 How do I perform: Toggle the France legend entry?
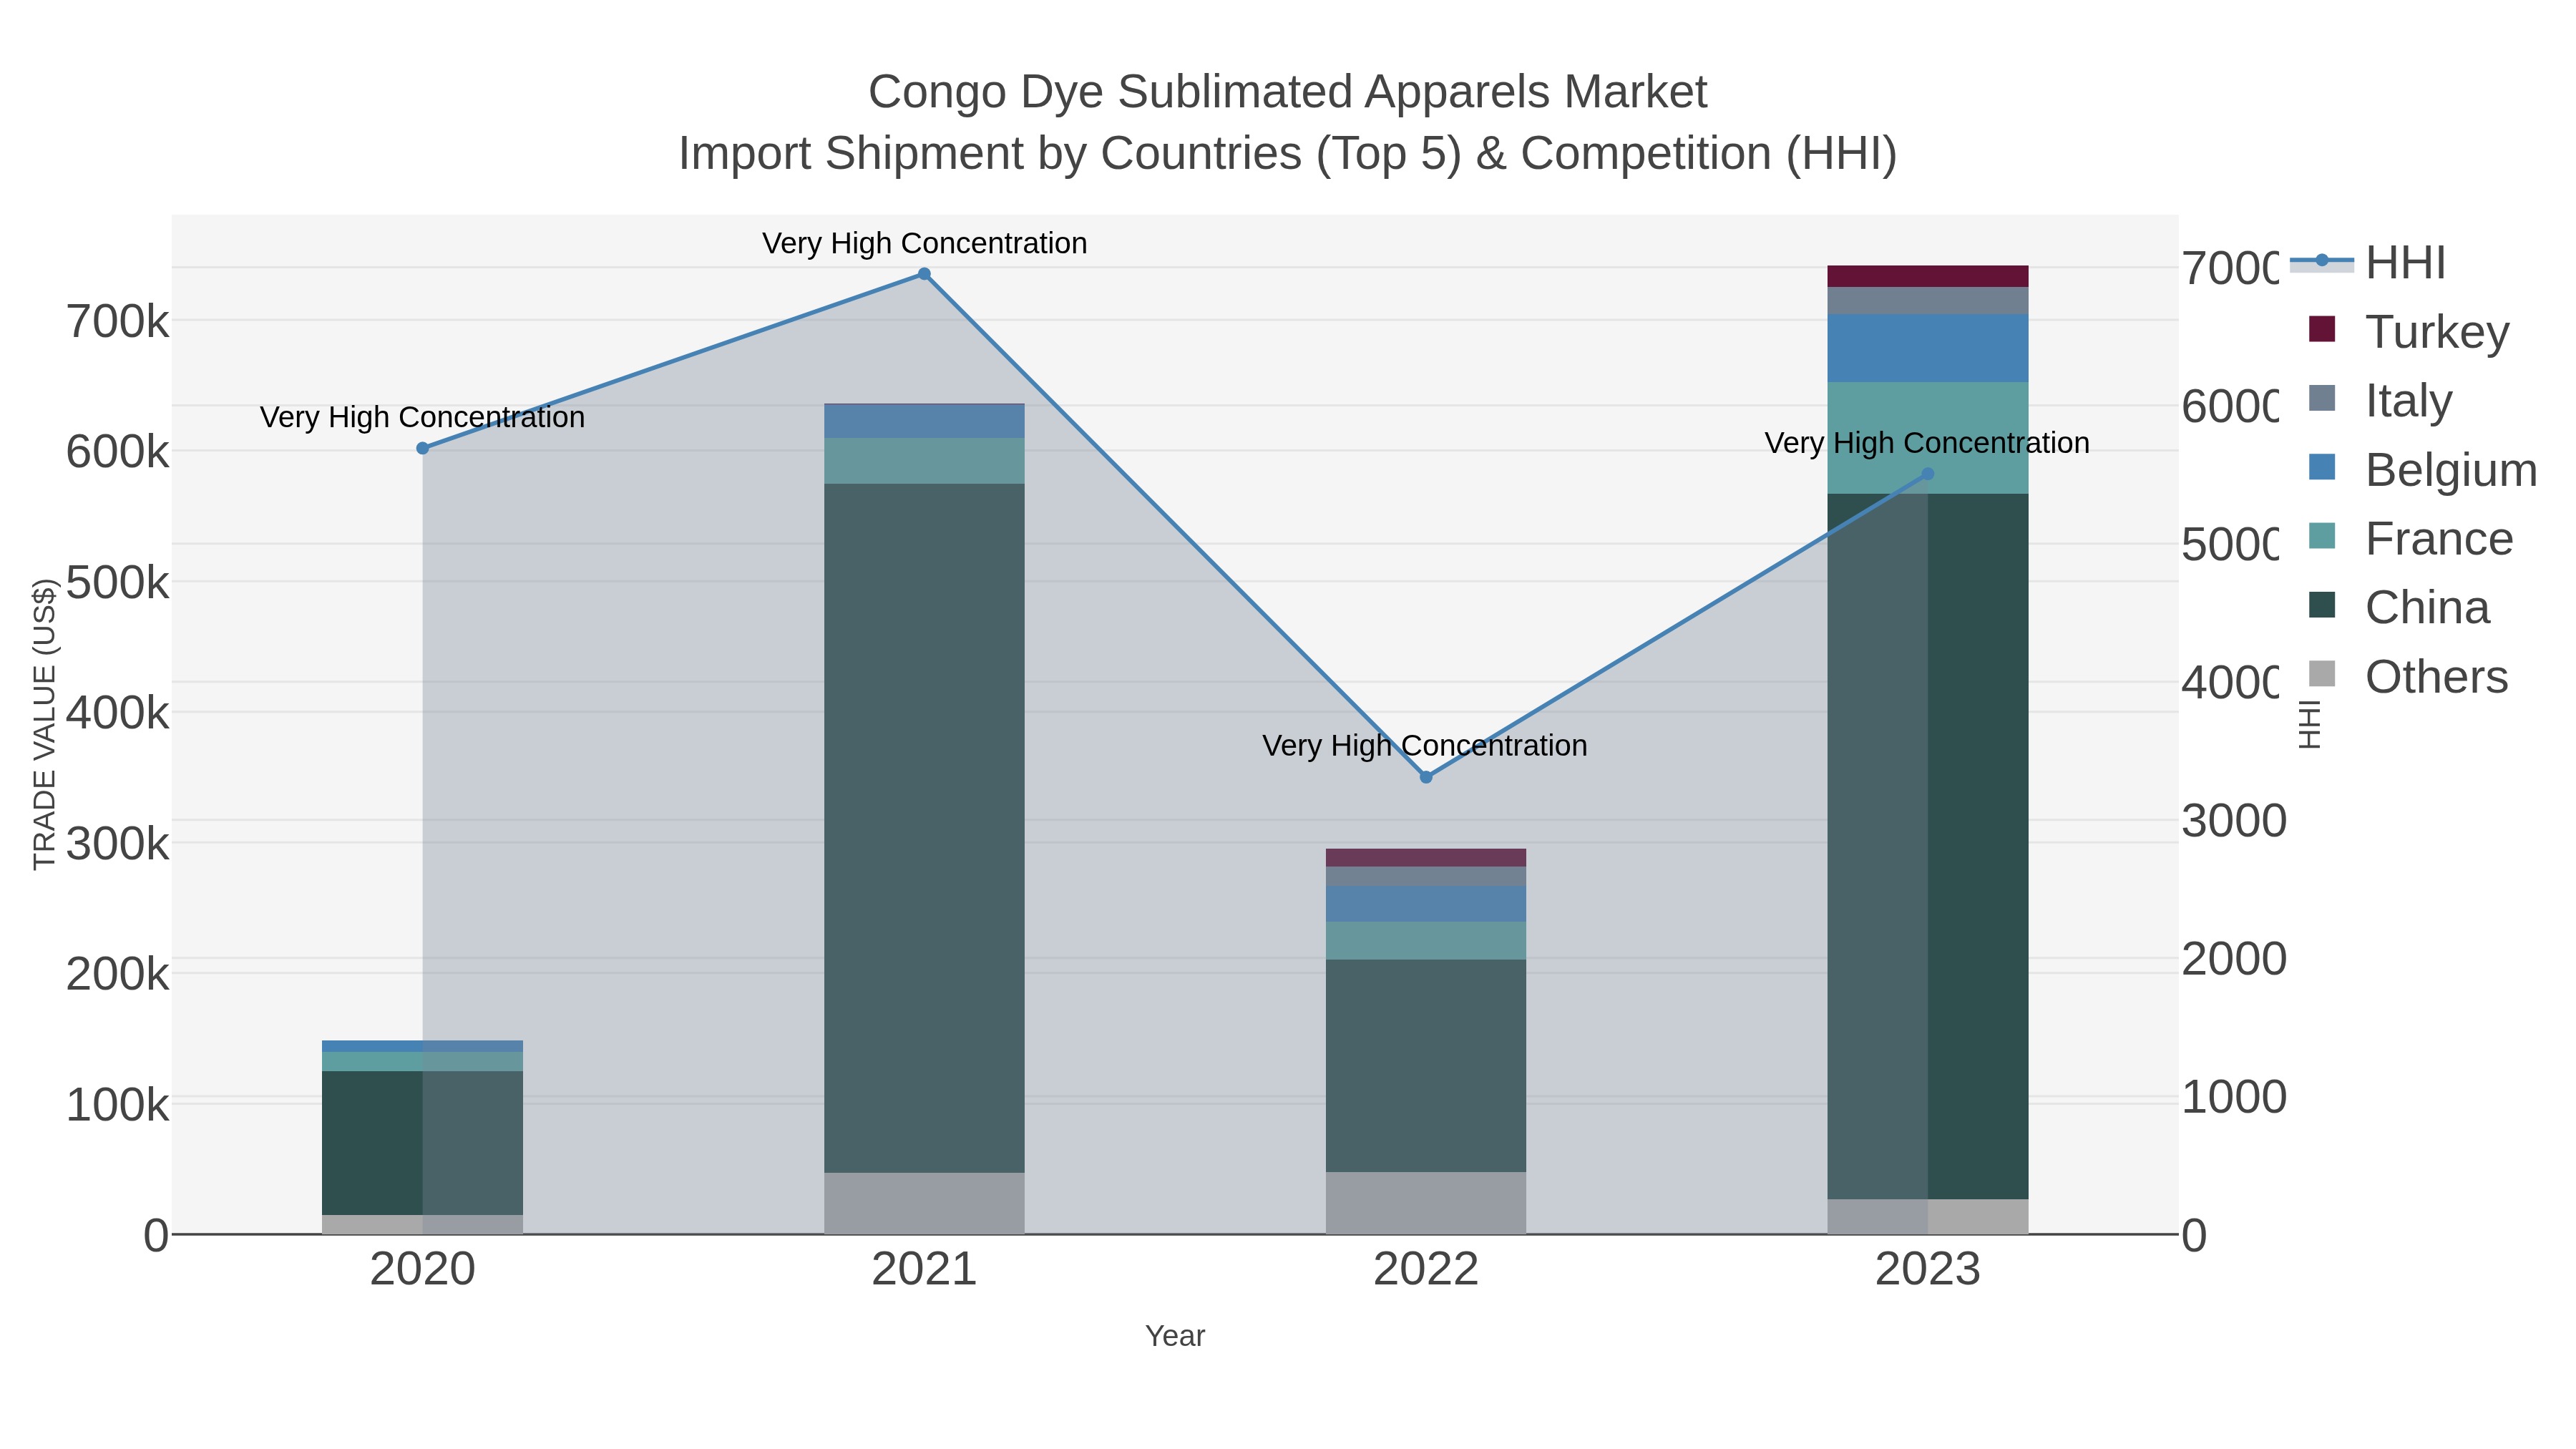(2411, 539)
